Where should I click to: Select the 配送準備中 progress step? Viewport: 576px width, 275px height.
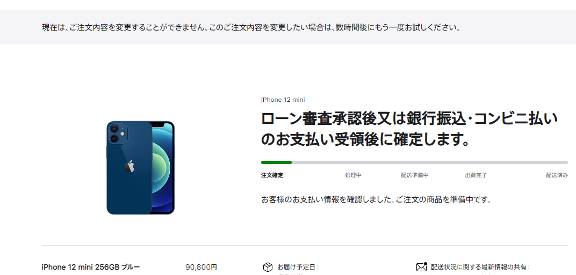414,175
